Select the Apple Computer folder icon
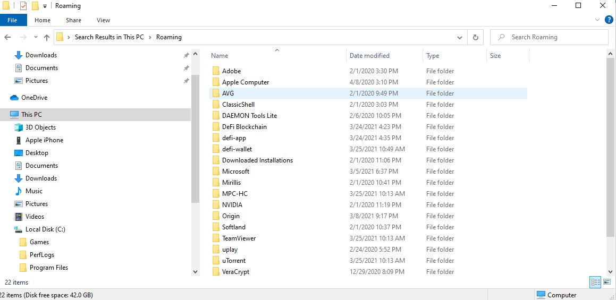This screenshot has height=300, width=616. tap(215, 82)
